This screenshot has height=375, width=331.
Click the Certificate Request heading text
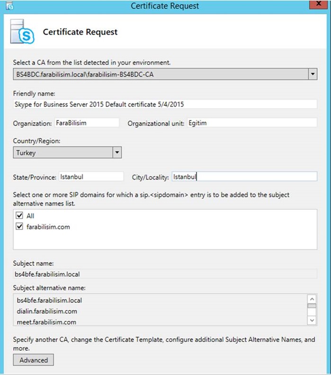[x=80, y=32]
